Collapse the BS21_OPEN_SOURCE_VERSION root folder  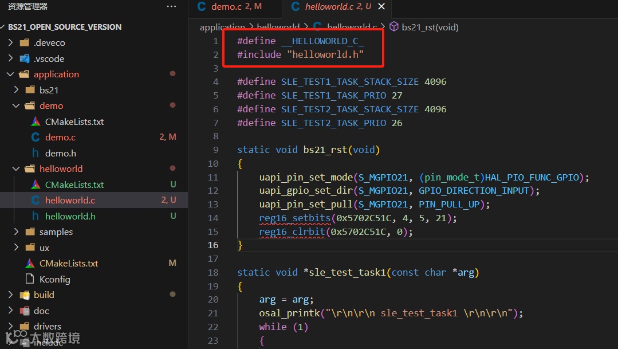click(3, 27)
